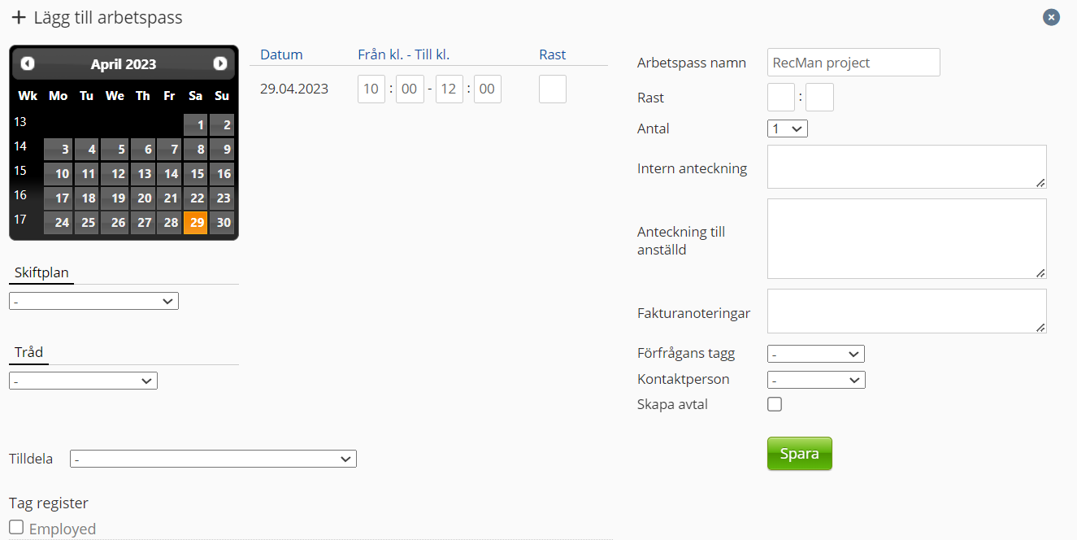Click the Intern anteckning text area
Viewport: 1077px width, 540px height.
(907, 167)
